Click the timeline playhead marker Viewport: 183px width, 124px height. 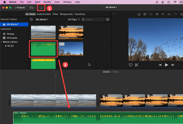pos(56,76)
